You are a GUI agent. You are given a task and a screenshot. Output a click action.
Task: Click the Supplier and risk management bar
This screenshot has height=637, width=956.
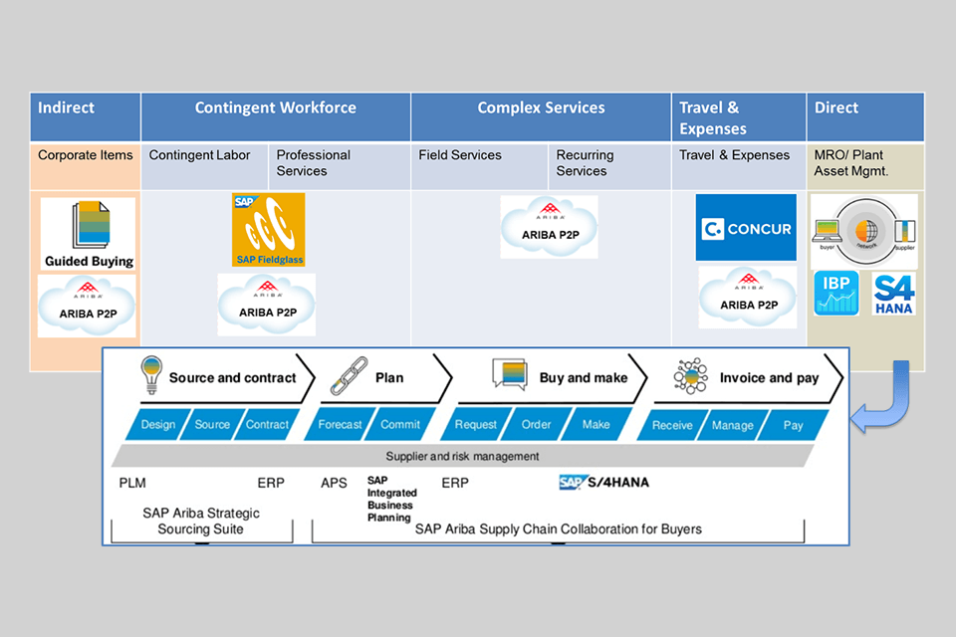tap(463, 456)
